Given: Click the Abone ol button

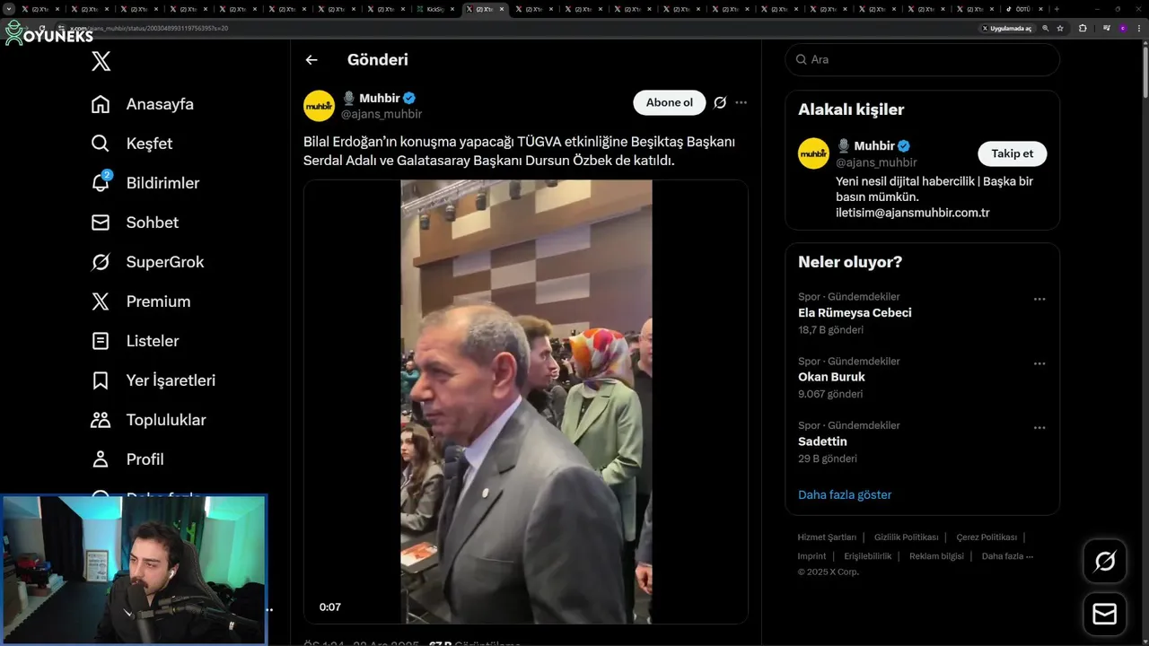Looking at the screenshot, I should coord(670,102).
